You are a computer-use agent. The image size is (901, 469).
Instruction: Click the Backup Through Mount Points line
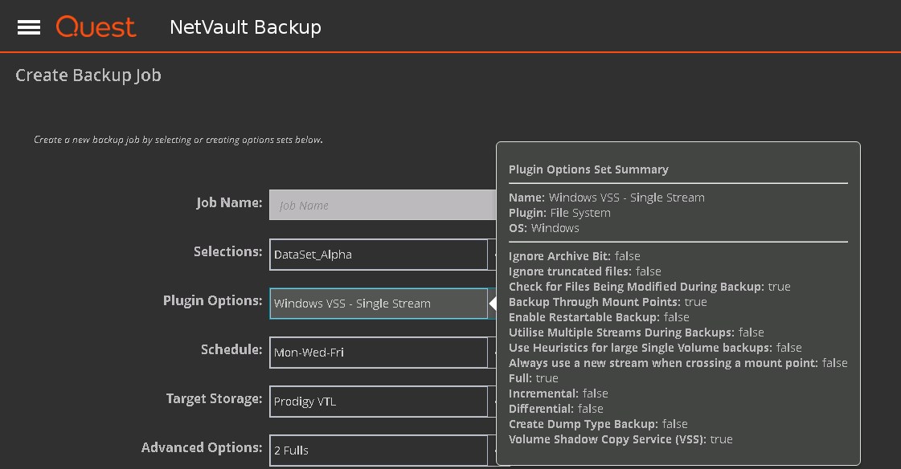point(608,302)
